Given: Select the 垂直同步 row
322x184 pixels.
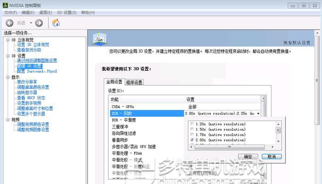Looking at the screenshot, I should [147, 140].
